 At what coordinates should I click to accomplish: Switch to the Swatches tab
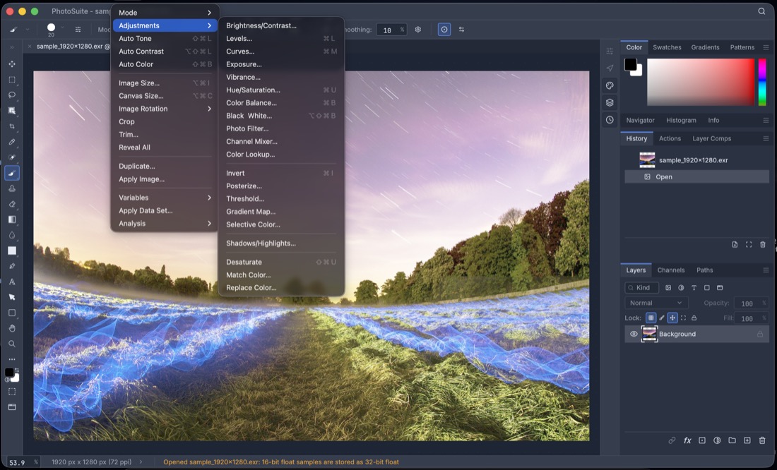point(667,47)
